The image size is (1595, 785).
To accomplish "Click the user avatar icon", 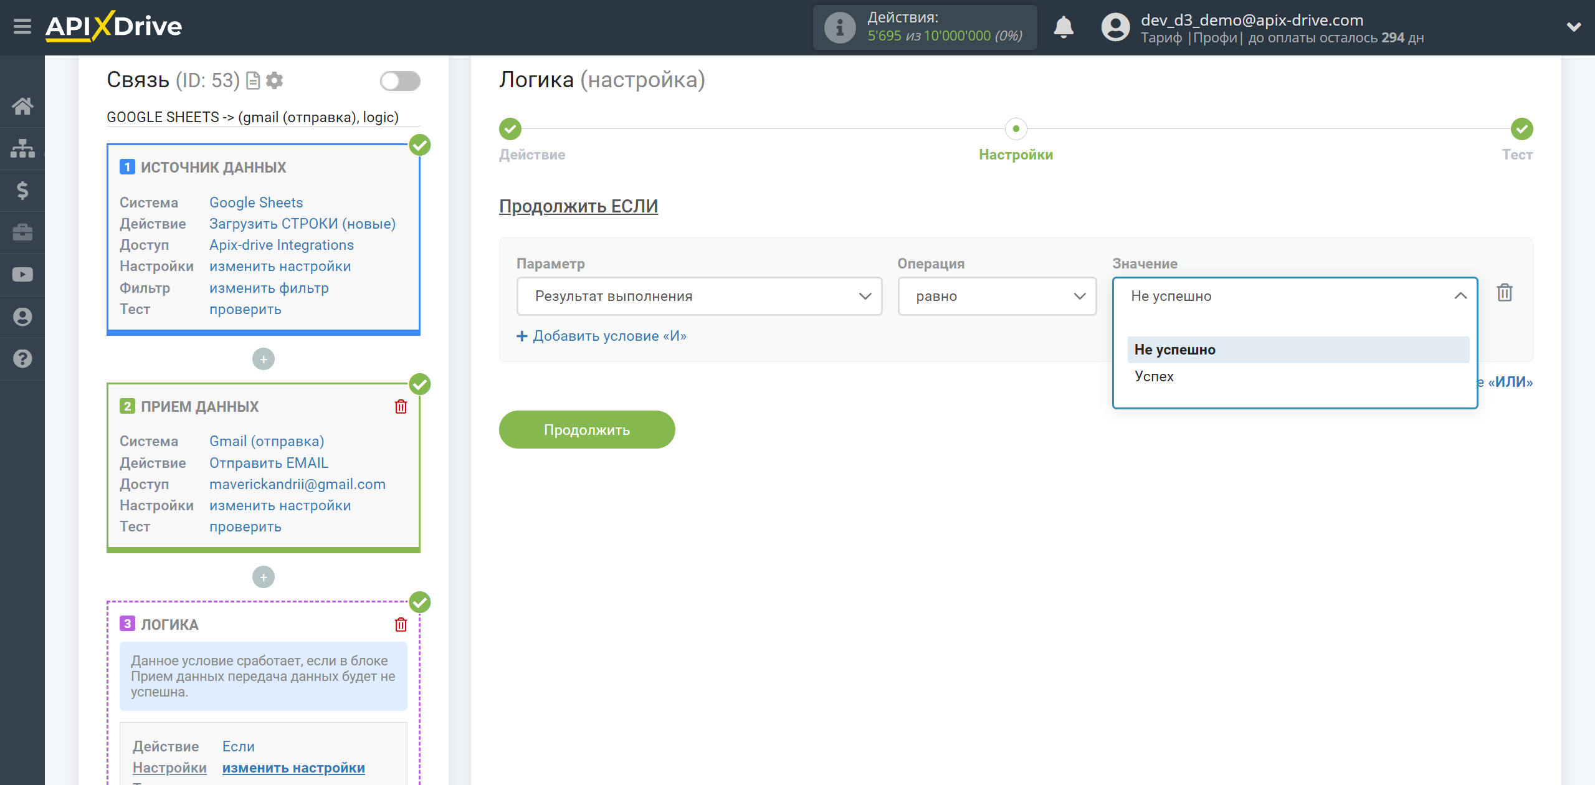I will [1115, 27].
